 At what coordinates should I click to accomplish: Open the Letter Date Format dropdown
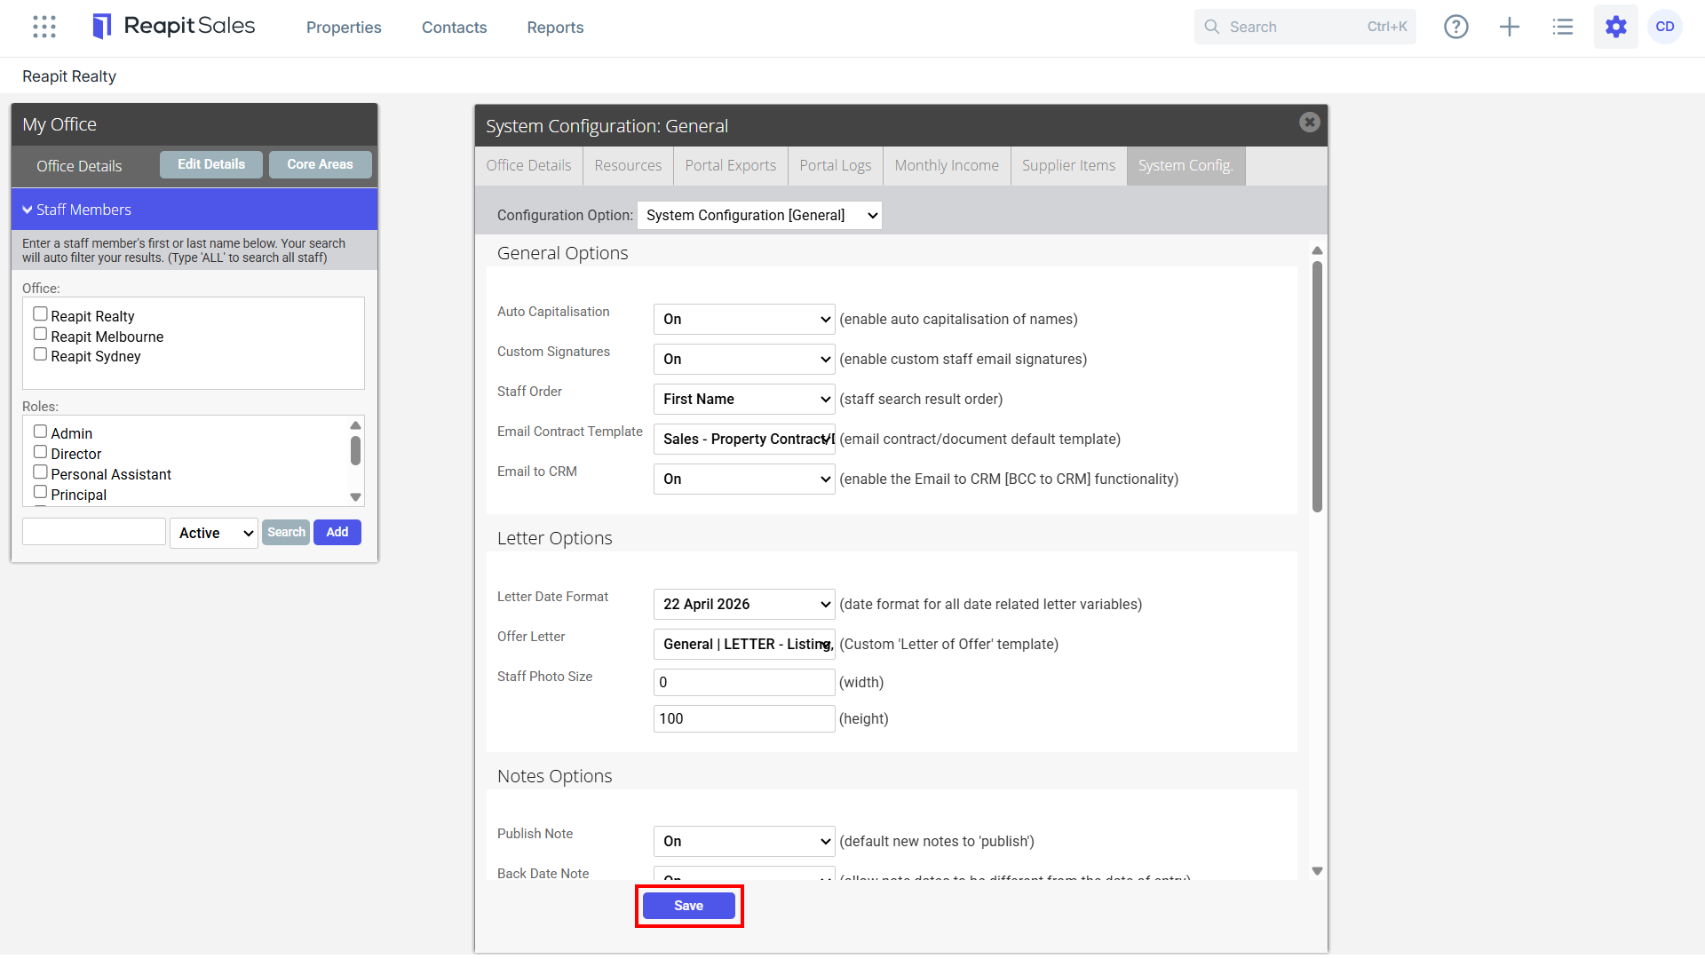(744, 604)
